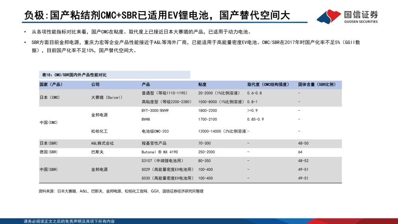The image size is (398, 224).
Task: Click the 国信证券 company name text
Action: coord(361,14)
